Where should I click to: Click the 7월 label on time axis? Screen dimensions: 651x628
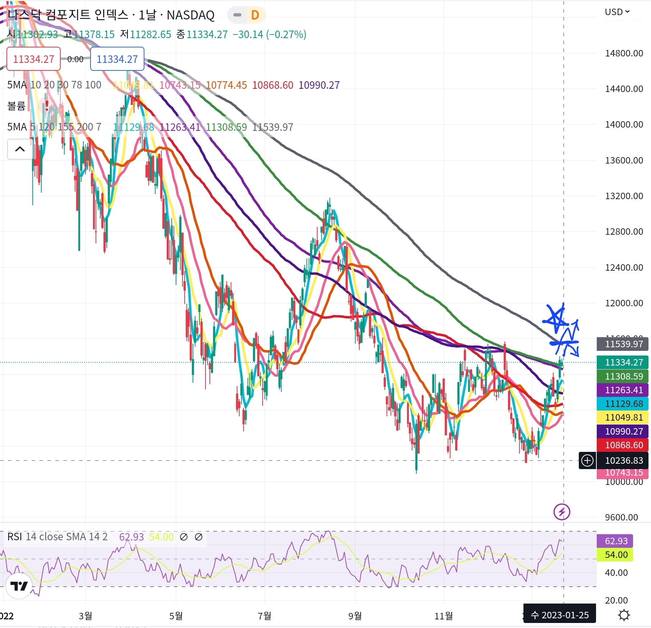pyautogui.click(x=265, y=616)
